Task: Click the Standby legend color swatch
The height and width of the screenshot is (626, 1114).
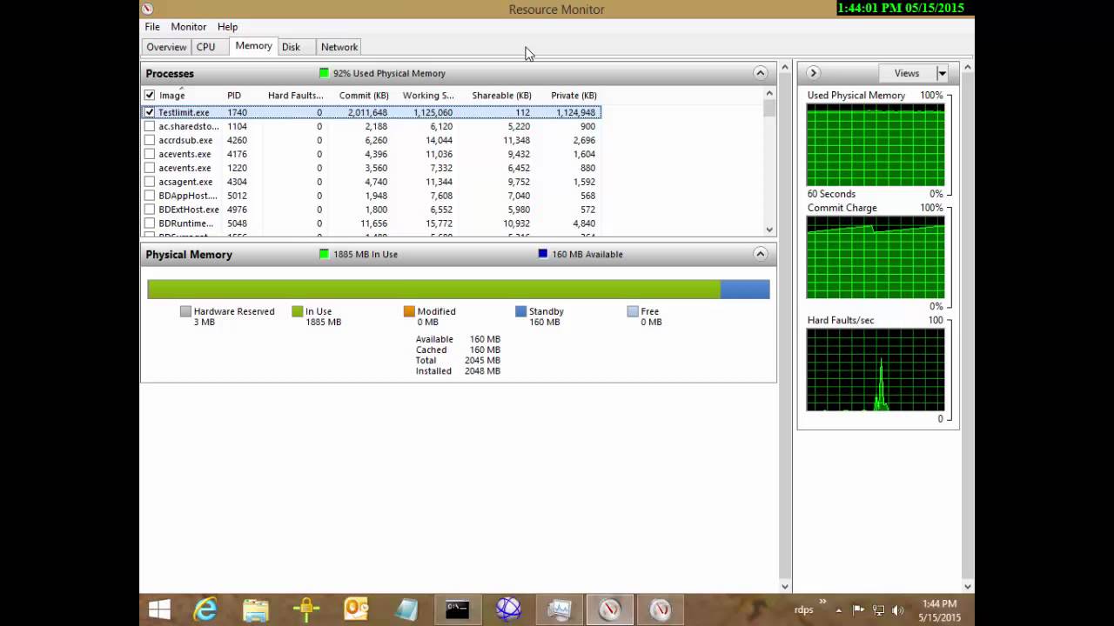Action: tap(520, 311)
